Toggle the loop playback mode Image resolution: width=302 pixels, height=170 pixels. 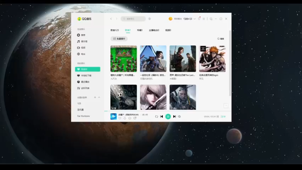[x=156, y=117]
